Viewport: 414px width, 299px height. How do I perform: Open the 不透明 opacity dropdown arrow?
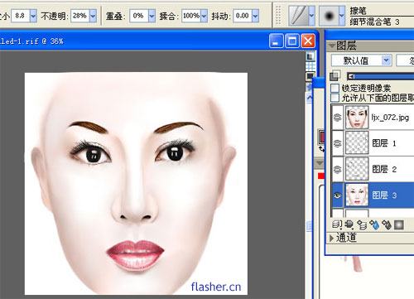pyautogui.click(x=93, y=16)
